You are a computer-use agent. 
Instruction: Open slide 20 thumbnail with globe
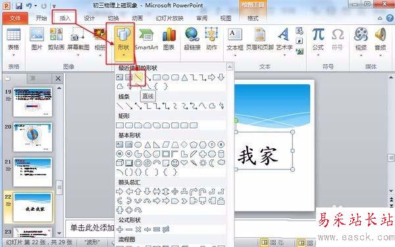pyautogui.click(x=32, y=137)
